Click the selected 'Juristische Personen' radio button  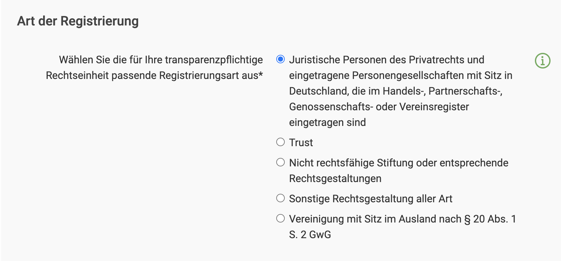pyautogui.click(x=280, y=59)
